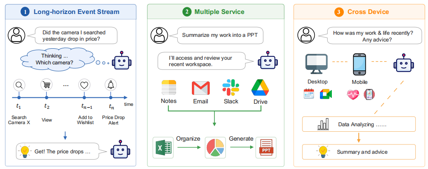Click the magnifier search icon above t1
This screenshot has height=169, width=428.
tap(19, 85)
